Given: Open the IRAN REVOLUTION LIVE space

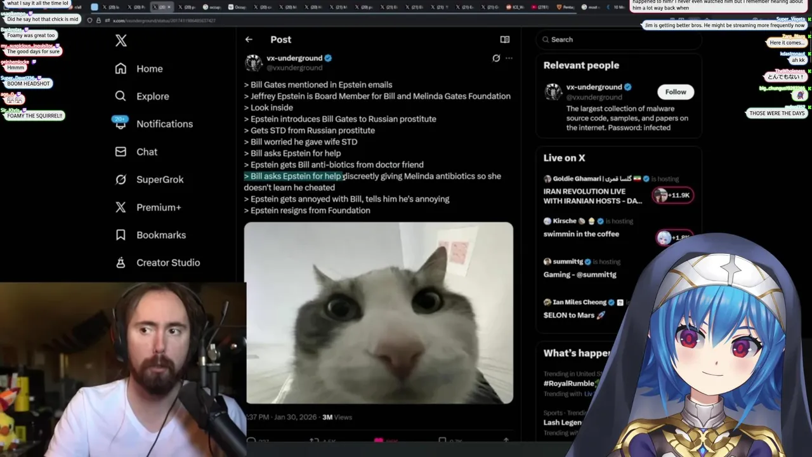Looking at the screenshot, I should click(x=593, y=195).
